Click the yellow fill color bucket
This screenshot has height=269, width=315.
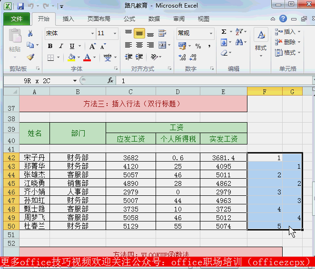tap(71, 58)
